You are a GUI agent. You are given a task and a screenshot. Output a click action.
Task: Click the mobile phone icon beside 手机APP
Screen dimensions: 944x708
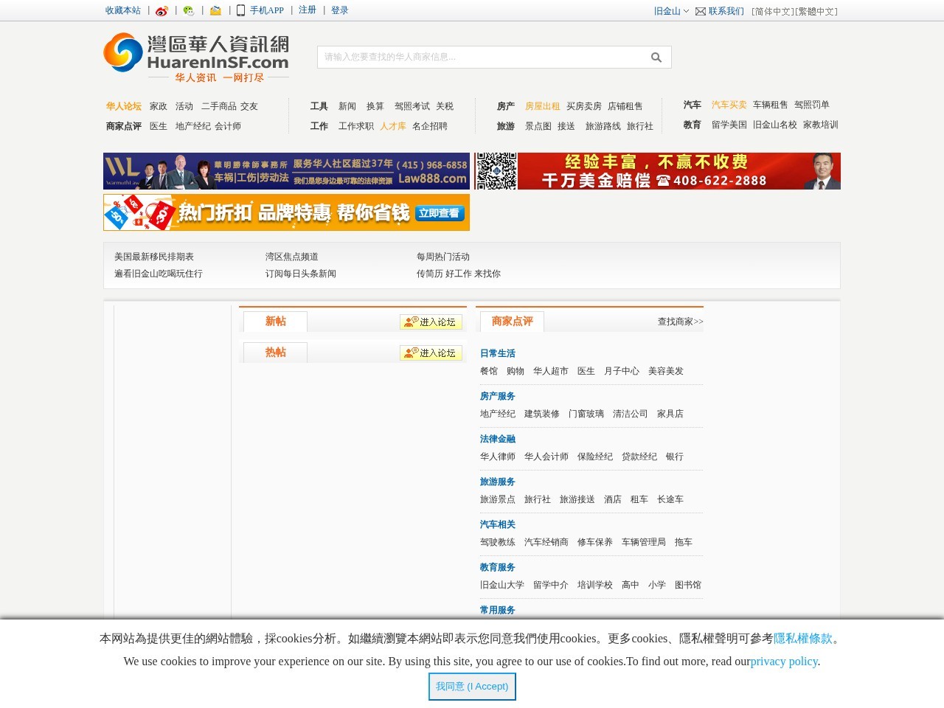point(240,10)
